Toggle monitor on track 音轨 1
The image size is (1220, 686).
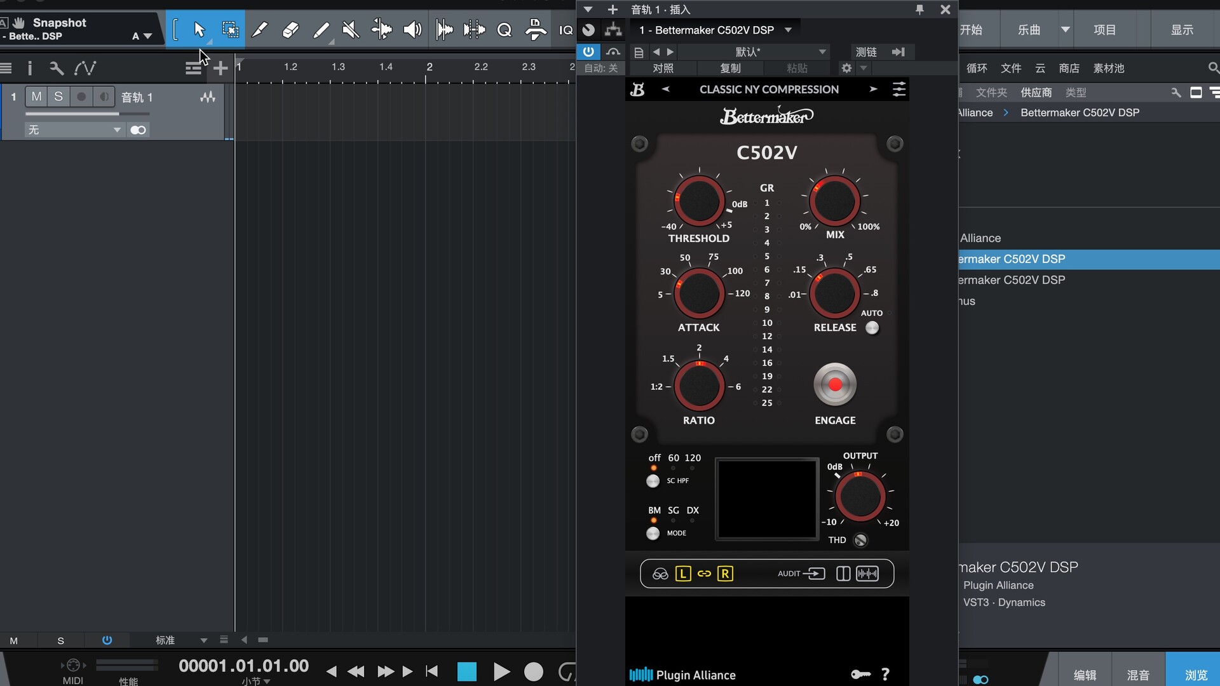(x=104, y=97)
